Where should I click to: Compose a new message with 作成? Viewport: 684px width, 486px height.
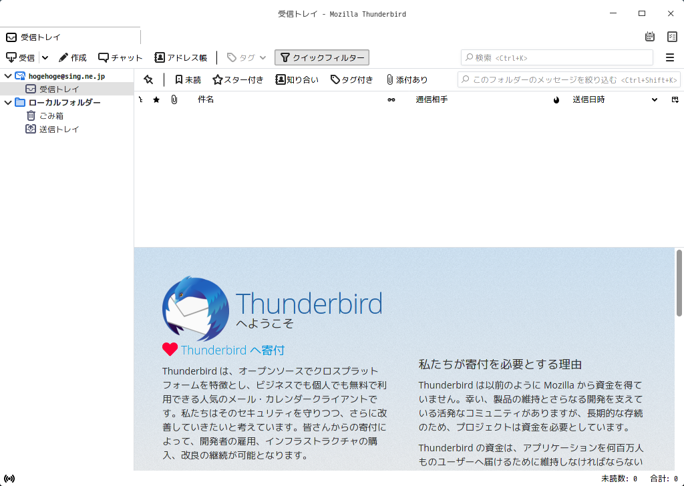click(73, 57)
